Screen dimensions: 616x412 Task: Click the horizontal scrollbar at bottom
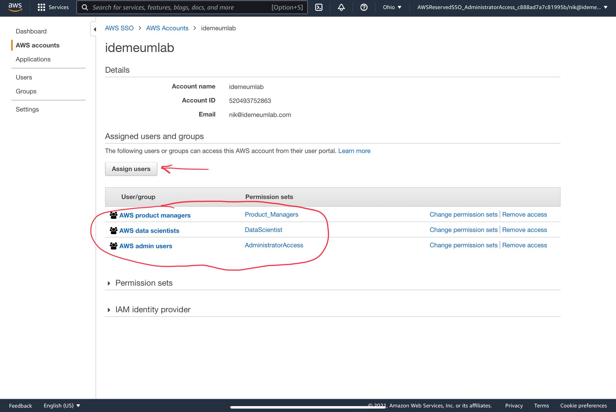(308, 407)
